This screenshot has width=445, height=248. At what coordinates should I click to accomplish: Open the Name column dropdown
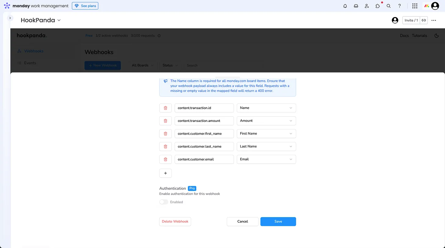point(266,108)
